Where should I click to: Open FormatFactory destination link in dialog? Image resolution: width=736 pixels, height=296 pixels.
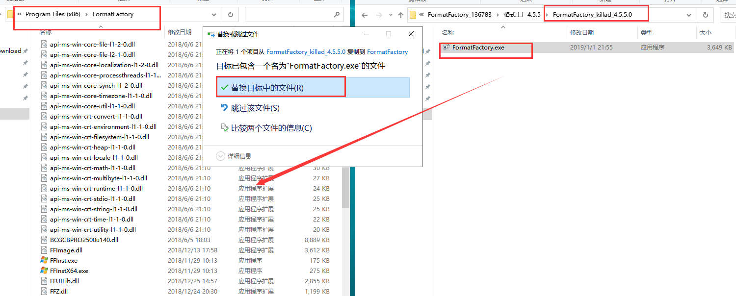click(387, 51)
